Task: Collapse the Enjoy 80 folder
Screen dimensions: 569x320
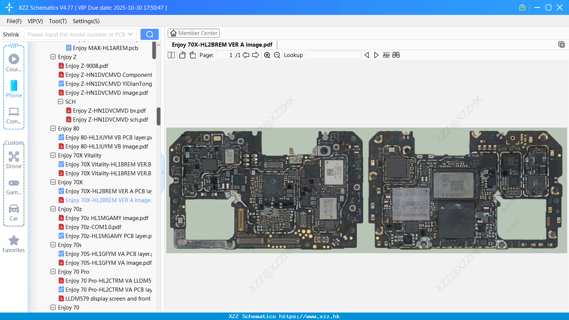Action: pos(53,128)
